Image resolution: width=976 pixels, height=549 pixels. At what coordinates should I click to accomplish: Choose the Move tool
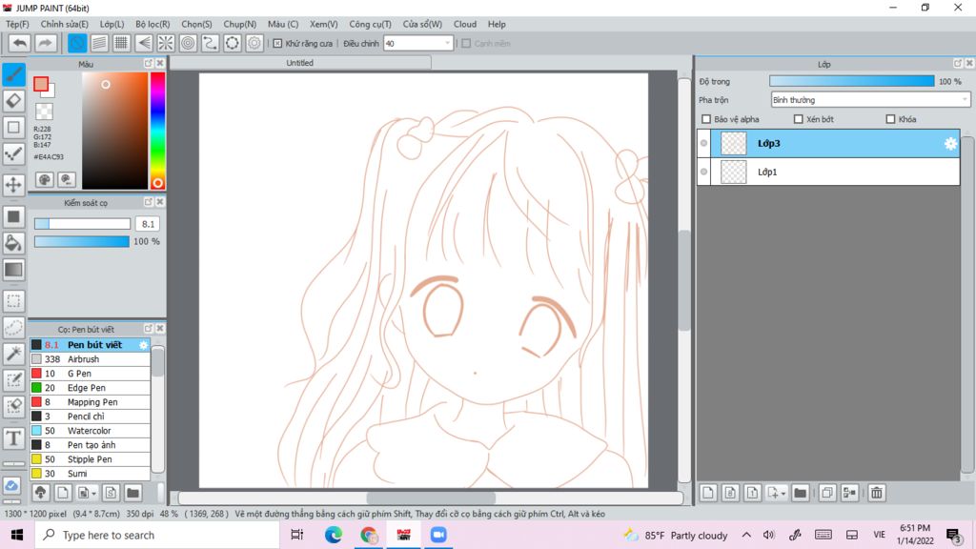(x=13, y=185)
